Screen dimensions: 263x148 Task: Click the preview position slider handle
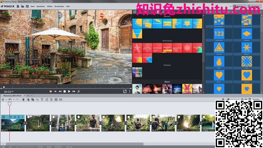pyautogui.click(x=4, y=87)
